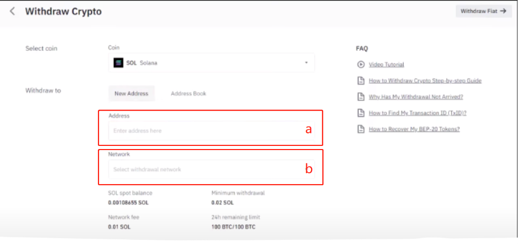
Task: Click the Solana coin logo icon
Action: pyautogui.click(x=118, y=63)
